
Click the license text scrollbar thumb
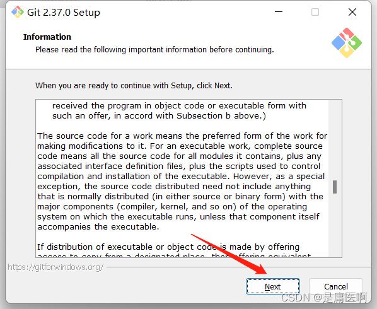coord(335,187)
